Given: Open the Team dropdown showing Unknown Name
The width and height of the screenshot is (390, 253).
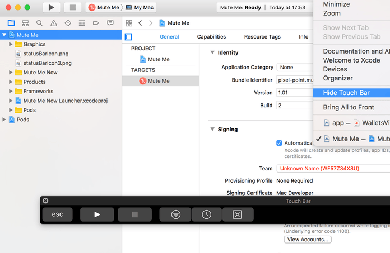Looking at the screenshot, I should (x=333, y=169).
